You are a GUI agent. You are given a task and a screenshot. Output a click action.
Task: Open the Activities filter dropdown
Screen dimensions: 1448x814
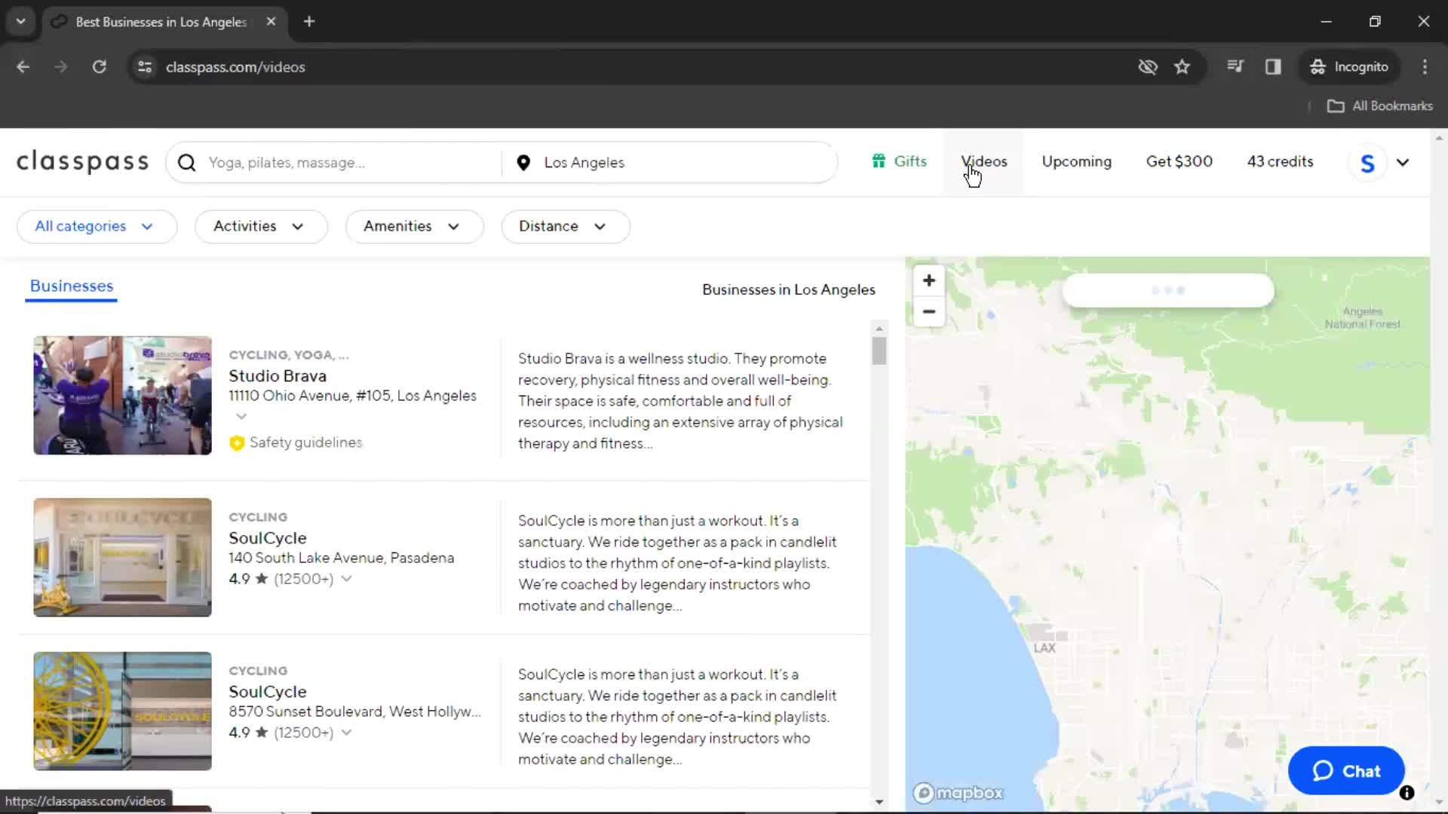[261, 227]
